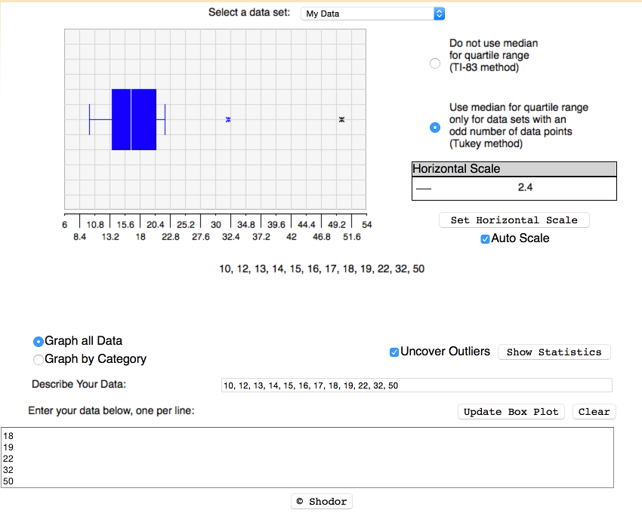Click the left whisker of the box plot

coord(100,119)
